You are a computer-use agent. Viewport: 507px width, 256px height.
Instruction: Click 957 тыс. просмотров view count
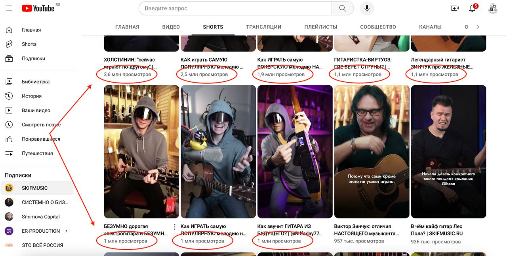[359, 241]
